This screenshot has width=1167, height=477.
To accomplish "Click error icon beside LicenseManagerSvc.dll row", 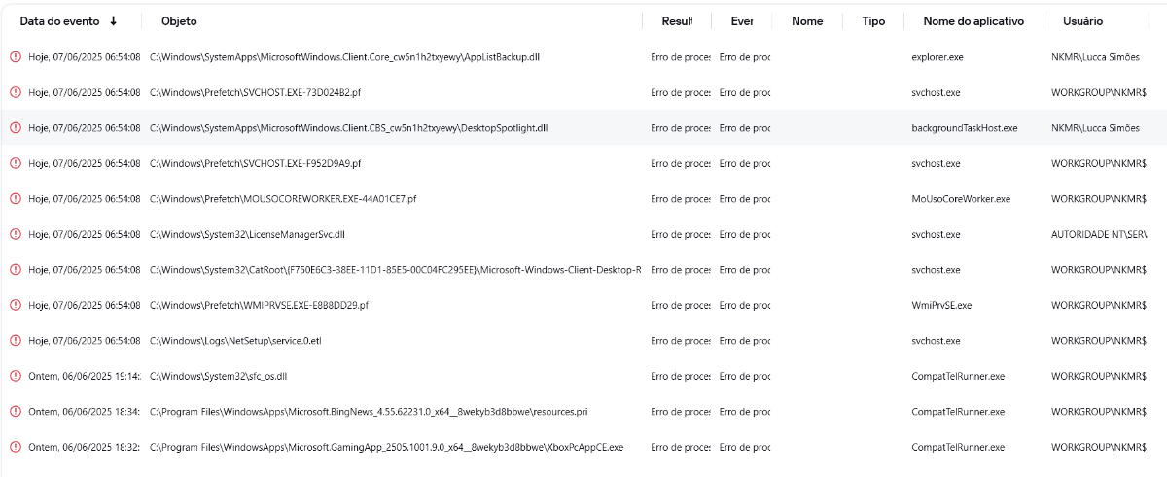I will [x=16, y=234].
